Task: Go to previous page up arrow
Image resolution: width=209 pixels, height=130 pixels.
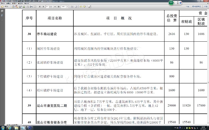Action: pos(40,6)
